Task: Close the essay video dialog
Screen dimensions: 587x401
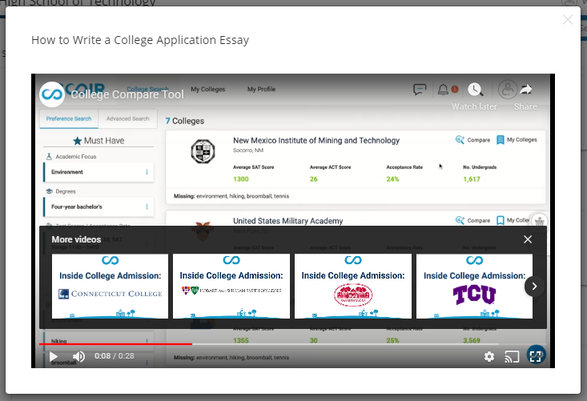Action: pyautogui.click(x=568, y=20)
